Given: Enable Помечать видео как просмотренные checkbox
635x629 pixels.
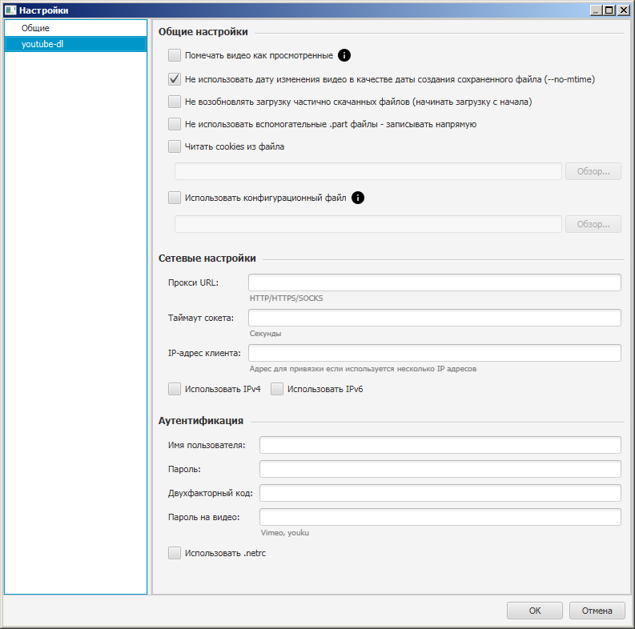Looking at the screenshot, I should click(x=175, y=55).
